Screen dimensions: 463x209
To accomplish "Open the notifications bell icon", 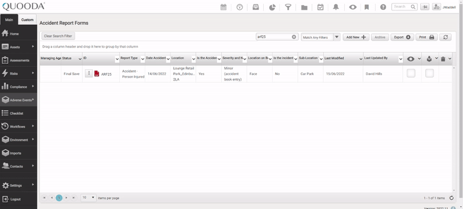I will click(336, 7).
